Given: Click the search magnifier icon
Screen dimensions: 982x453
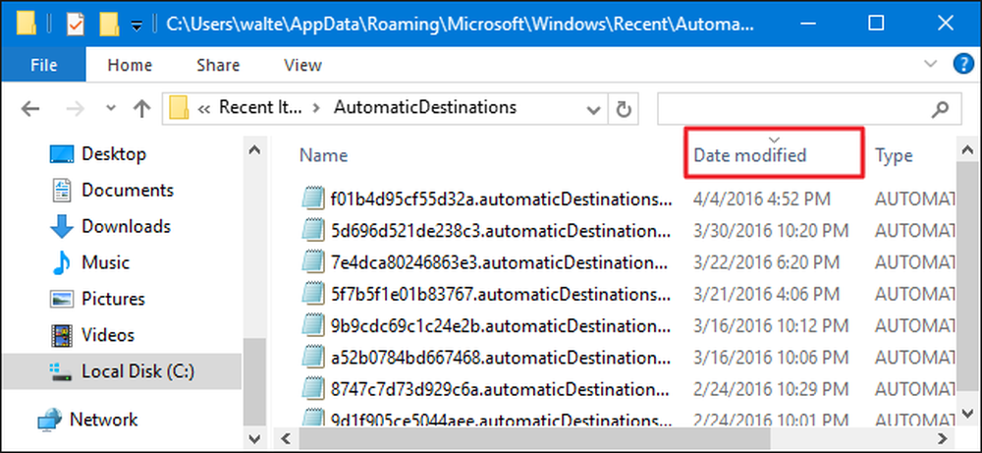Looking at the screenshot, I should coord(940,110).
